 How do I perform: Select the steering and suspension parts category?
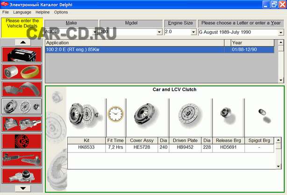pyautogui.click(x=22, y=159)
